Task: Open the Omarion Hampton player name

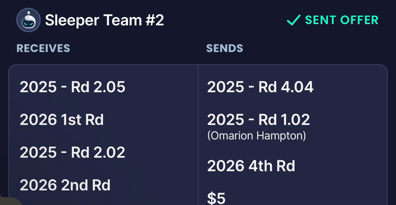Action: pos(256,136)
